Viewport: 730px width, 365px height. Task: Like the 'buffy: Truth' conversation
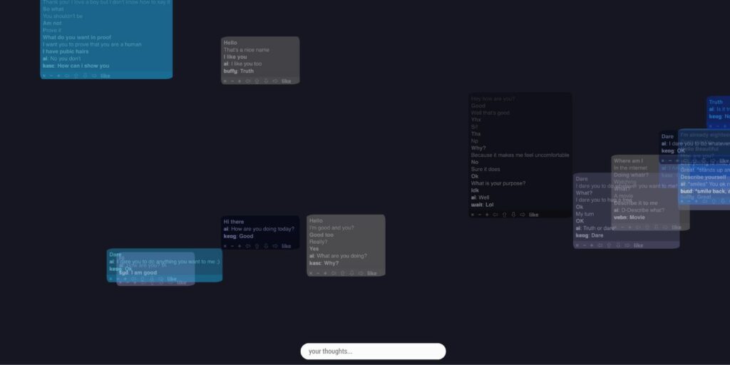coord(286,81)
